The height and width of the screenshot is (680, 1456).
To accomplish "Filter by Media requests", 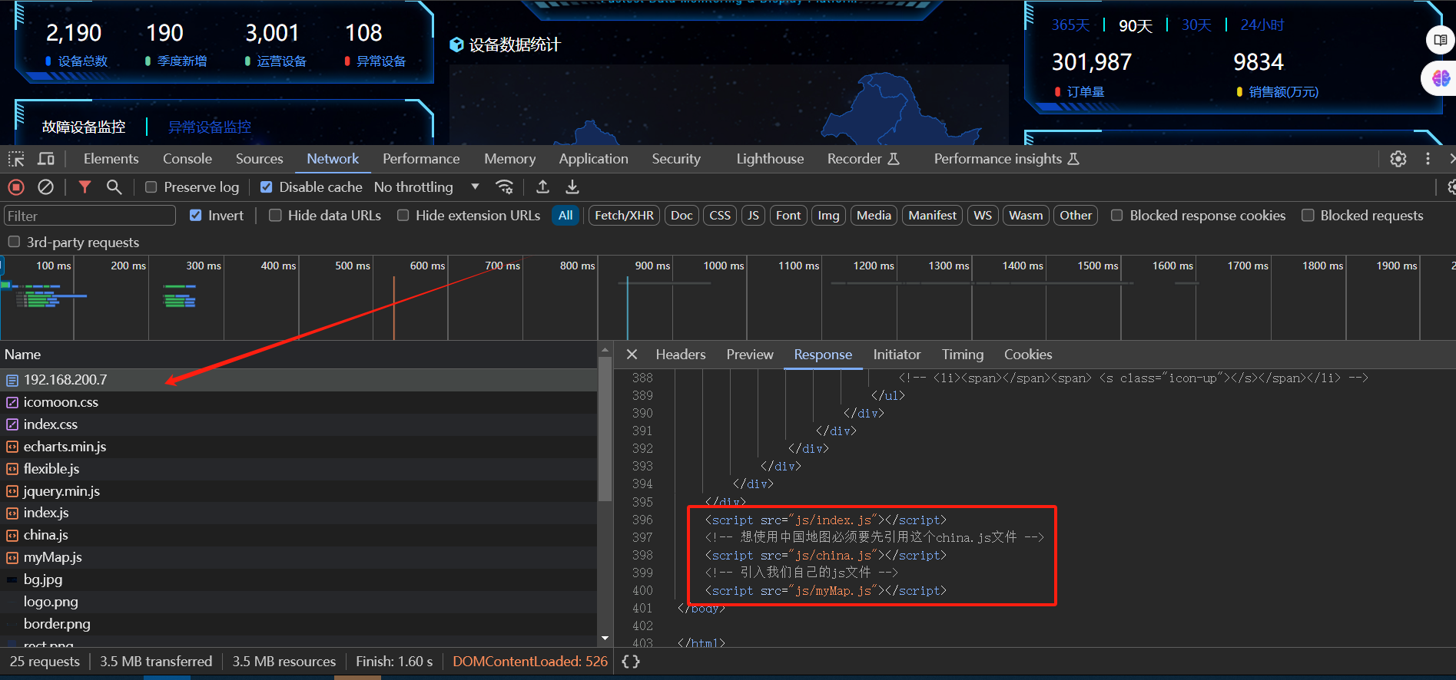I will [874, 216].
